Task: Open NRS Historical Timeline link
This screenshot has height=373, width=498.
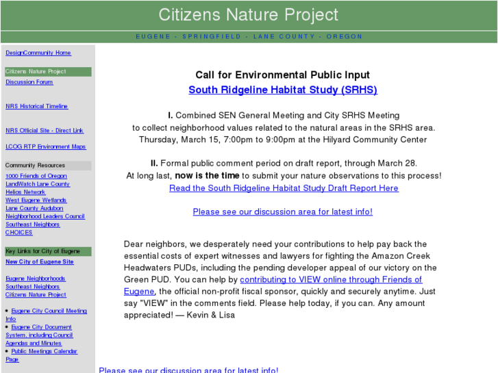Action: (36, 106)
